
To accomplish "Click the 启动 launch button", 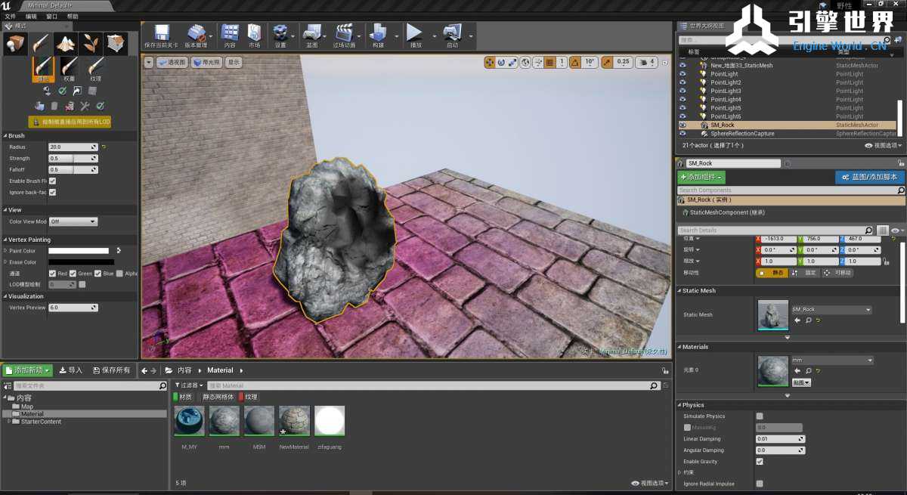I will pyautogui.click(x=452, y=36).
